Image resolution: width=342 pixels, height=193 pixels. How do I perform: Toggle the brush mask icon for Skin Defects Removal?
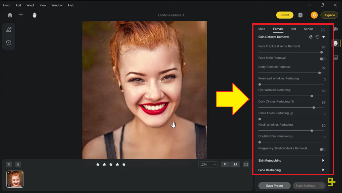(311, 37)
